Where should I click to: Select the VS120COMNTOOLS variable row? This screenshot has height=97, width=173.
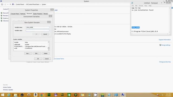click(31, 47)
